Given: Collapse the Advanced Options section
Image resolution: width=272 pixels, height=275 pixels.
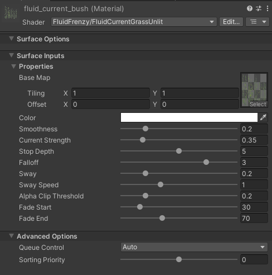Looking at the screenshot, I should 11,236.
